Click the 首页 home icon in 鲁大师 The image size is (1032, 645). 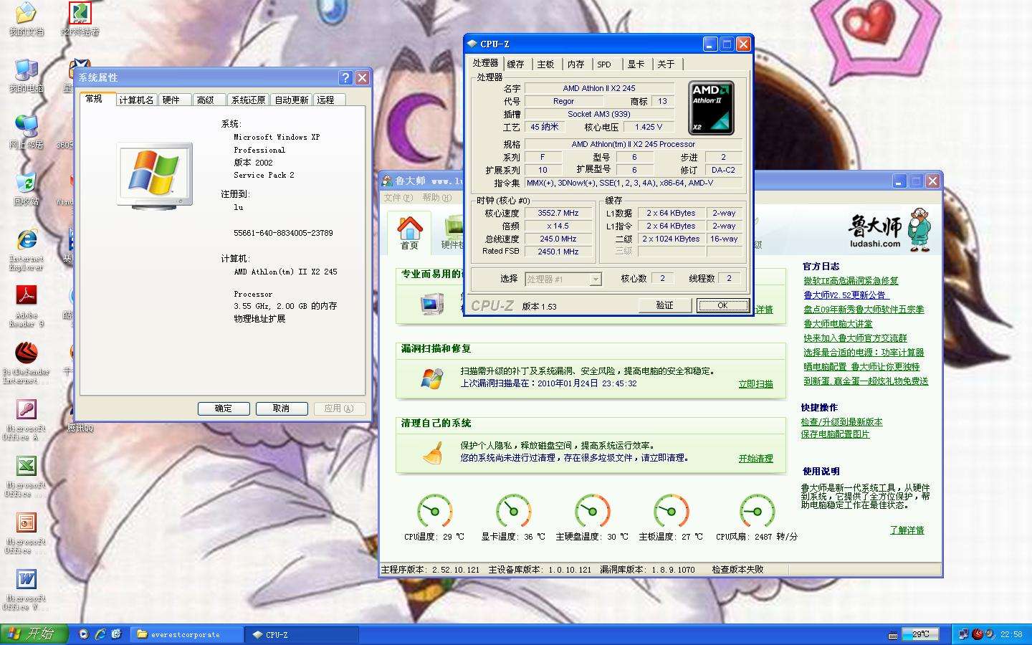409,233
